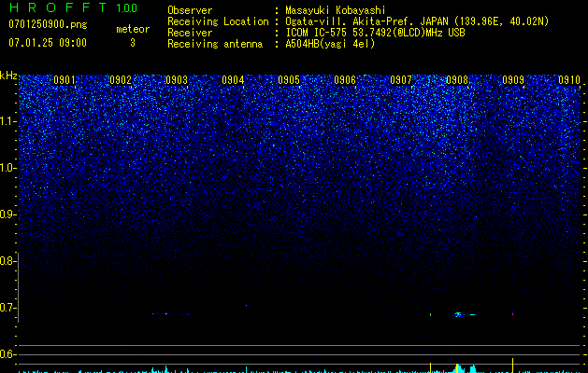Click the kHz axis unit label

pyautogui.click(x=8, y=76)
